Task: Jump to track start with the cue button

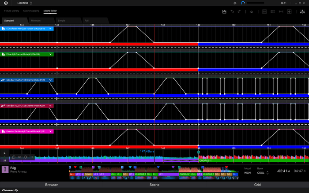Action: pos(5,160)
